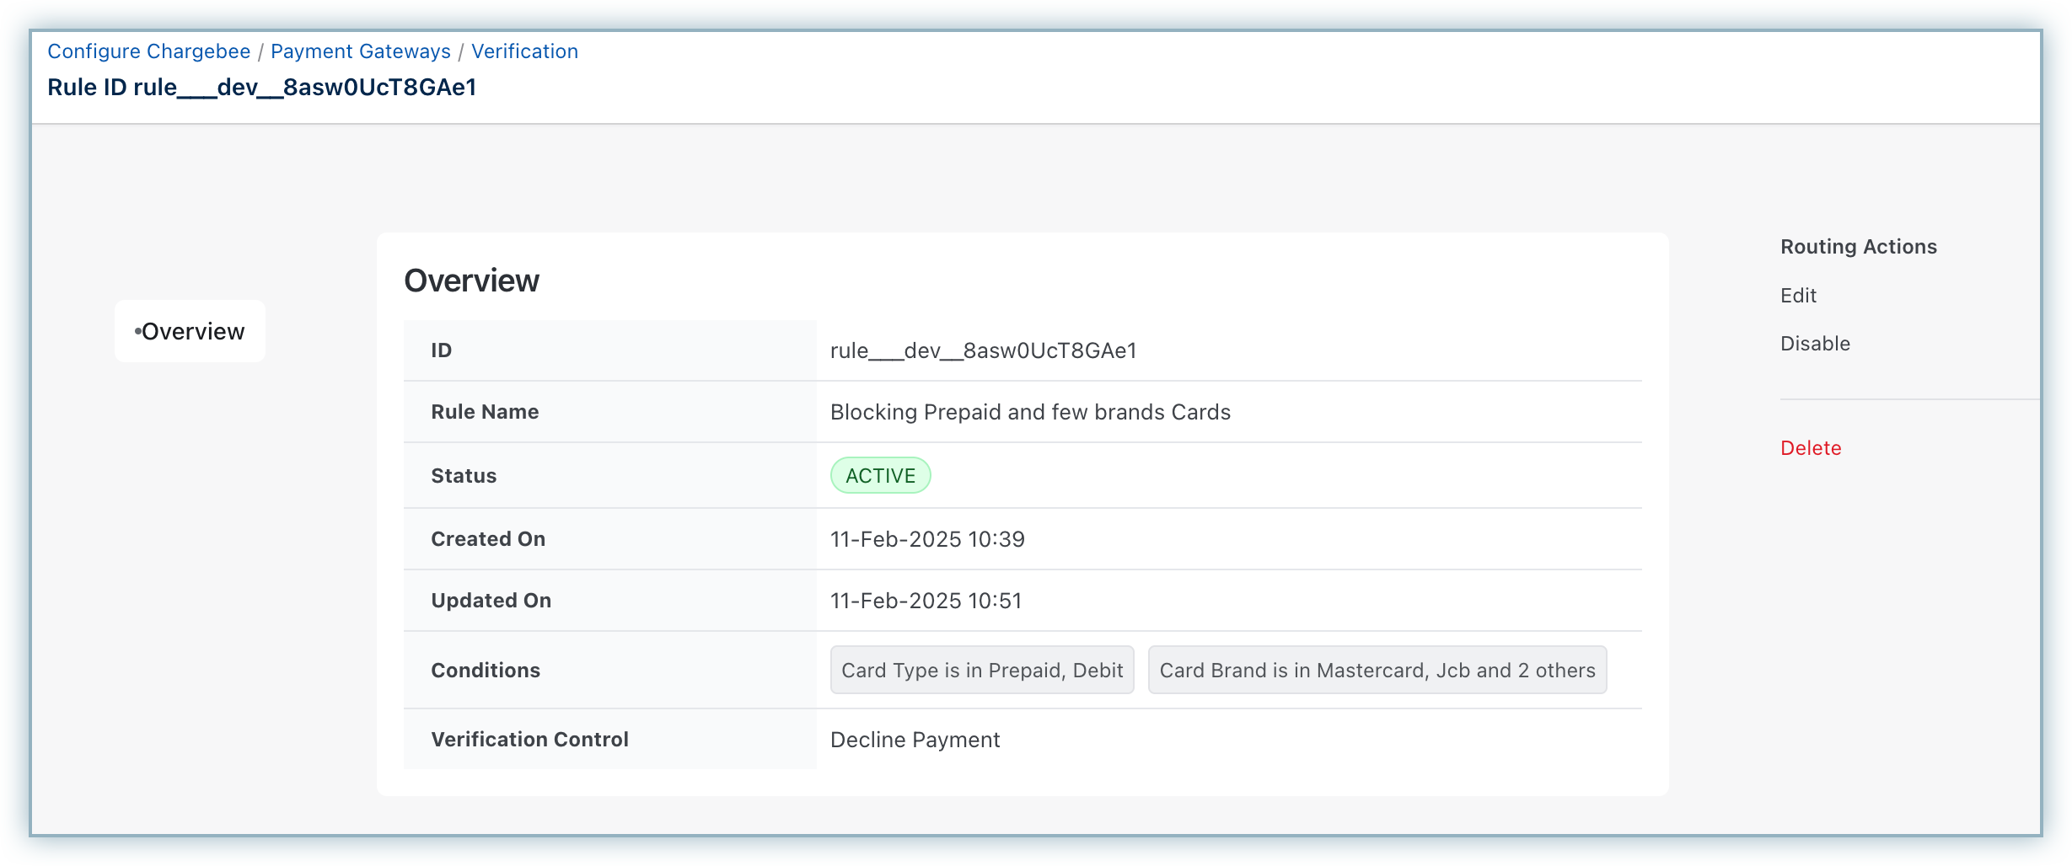This screenshot has width=2072, height=866.
Task: Open the Configure Chargebee breadcrumb link
Action: point(148,51)
